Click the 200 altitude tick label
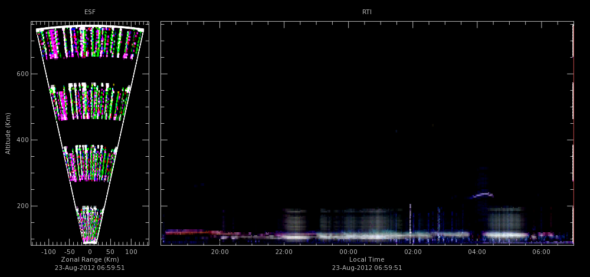590x277 pixels. (21, 206)
